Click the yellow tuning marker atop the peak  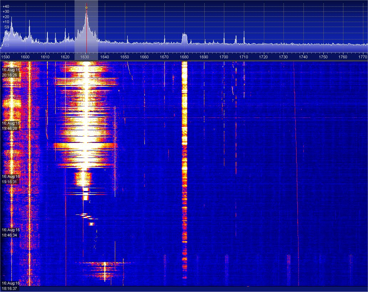click(x=86, y=7)
